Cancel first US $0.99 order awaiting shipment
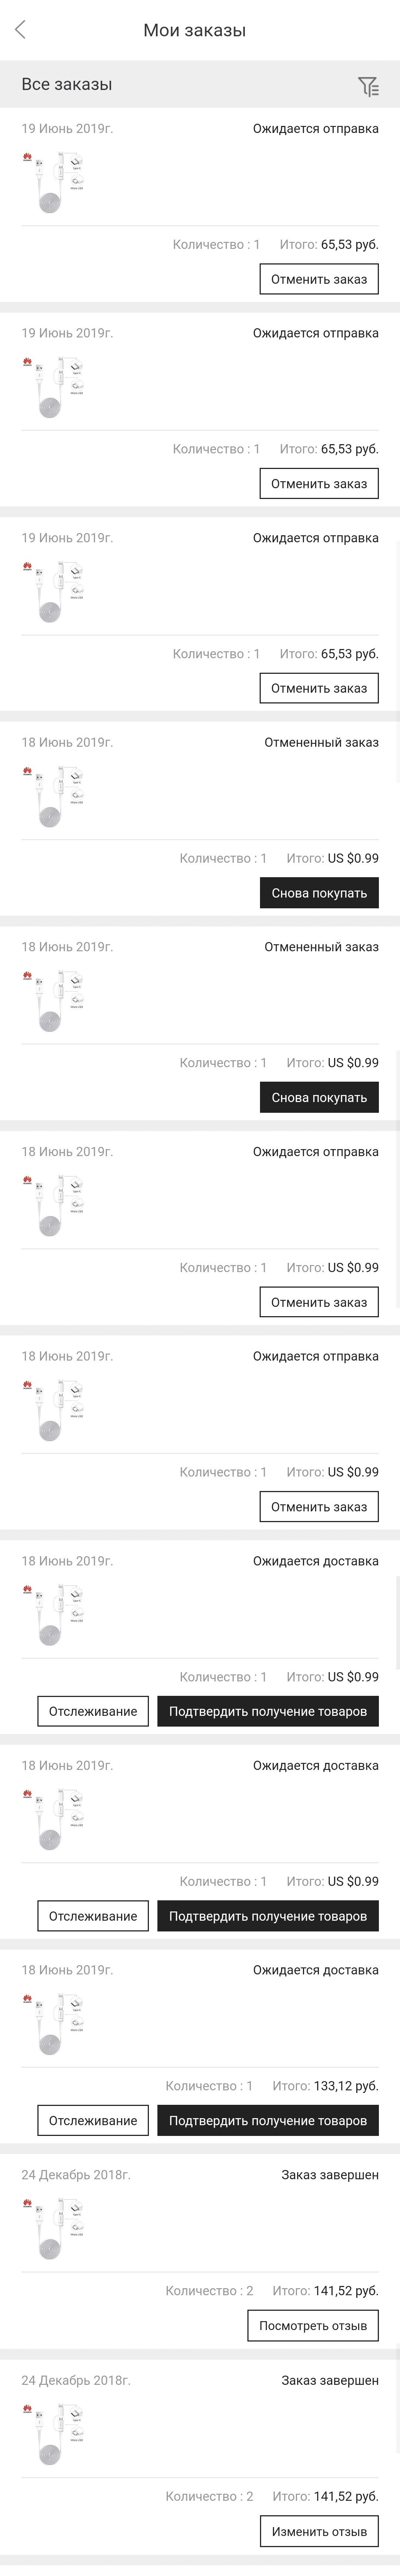This screenshot has width=400, height=2576. click(319, 1302)
